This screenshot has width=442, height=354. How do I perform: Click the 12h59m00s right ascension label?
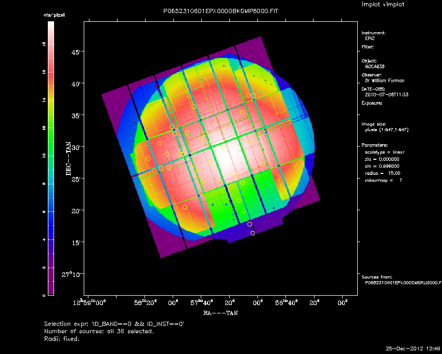point(89,302)
